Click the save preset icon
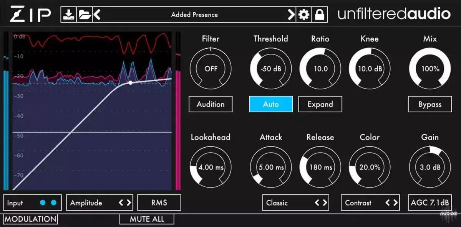 click(69, 15)
